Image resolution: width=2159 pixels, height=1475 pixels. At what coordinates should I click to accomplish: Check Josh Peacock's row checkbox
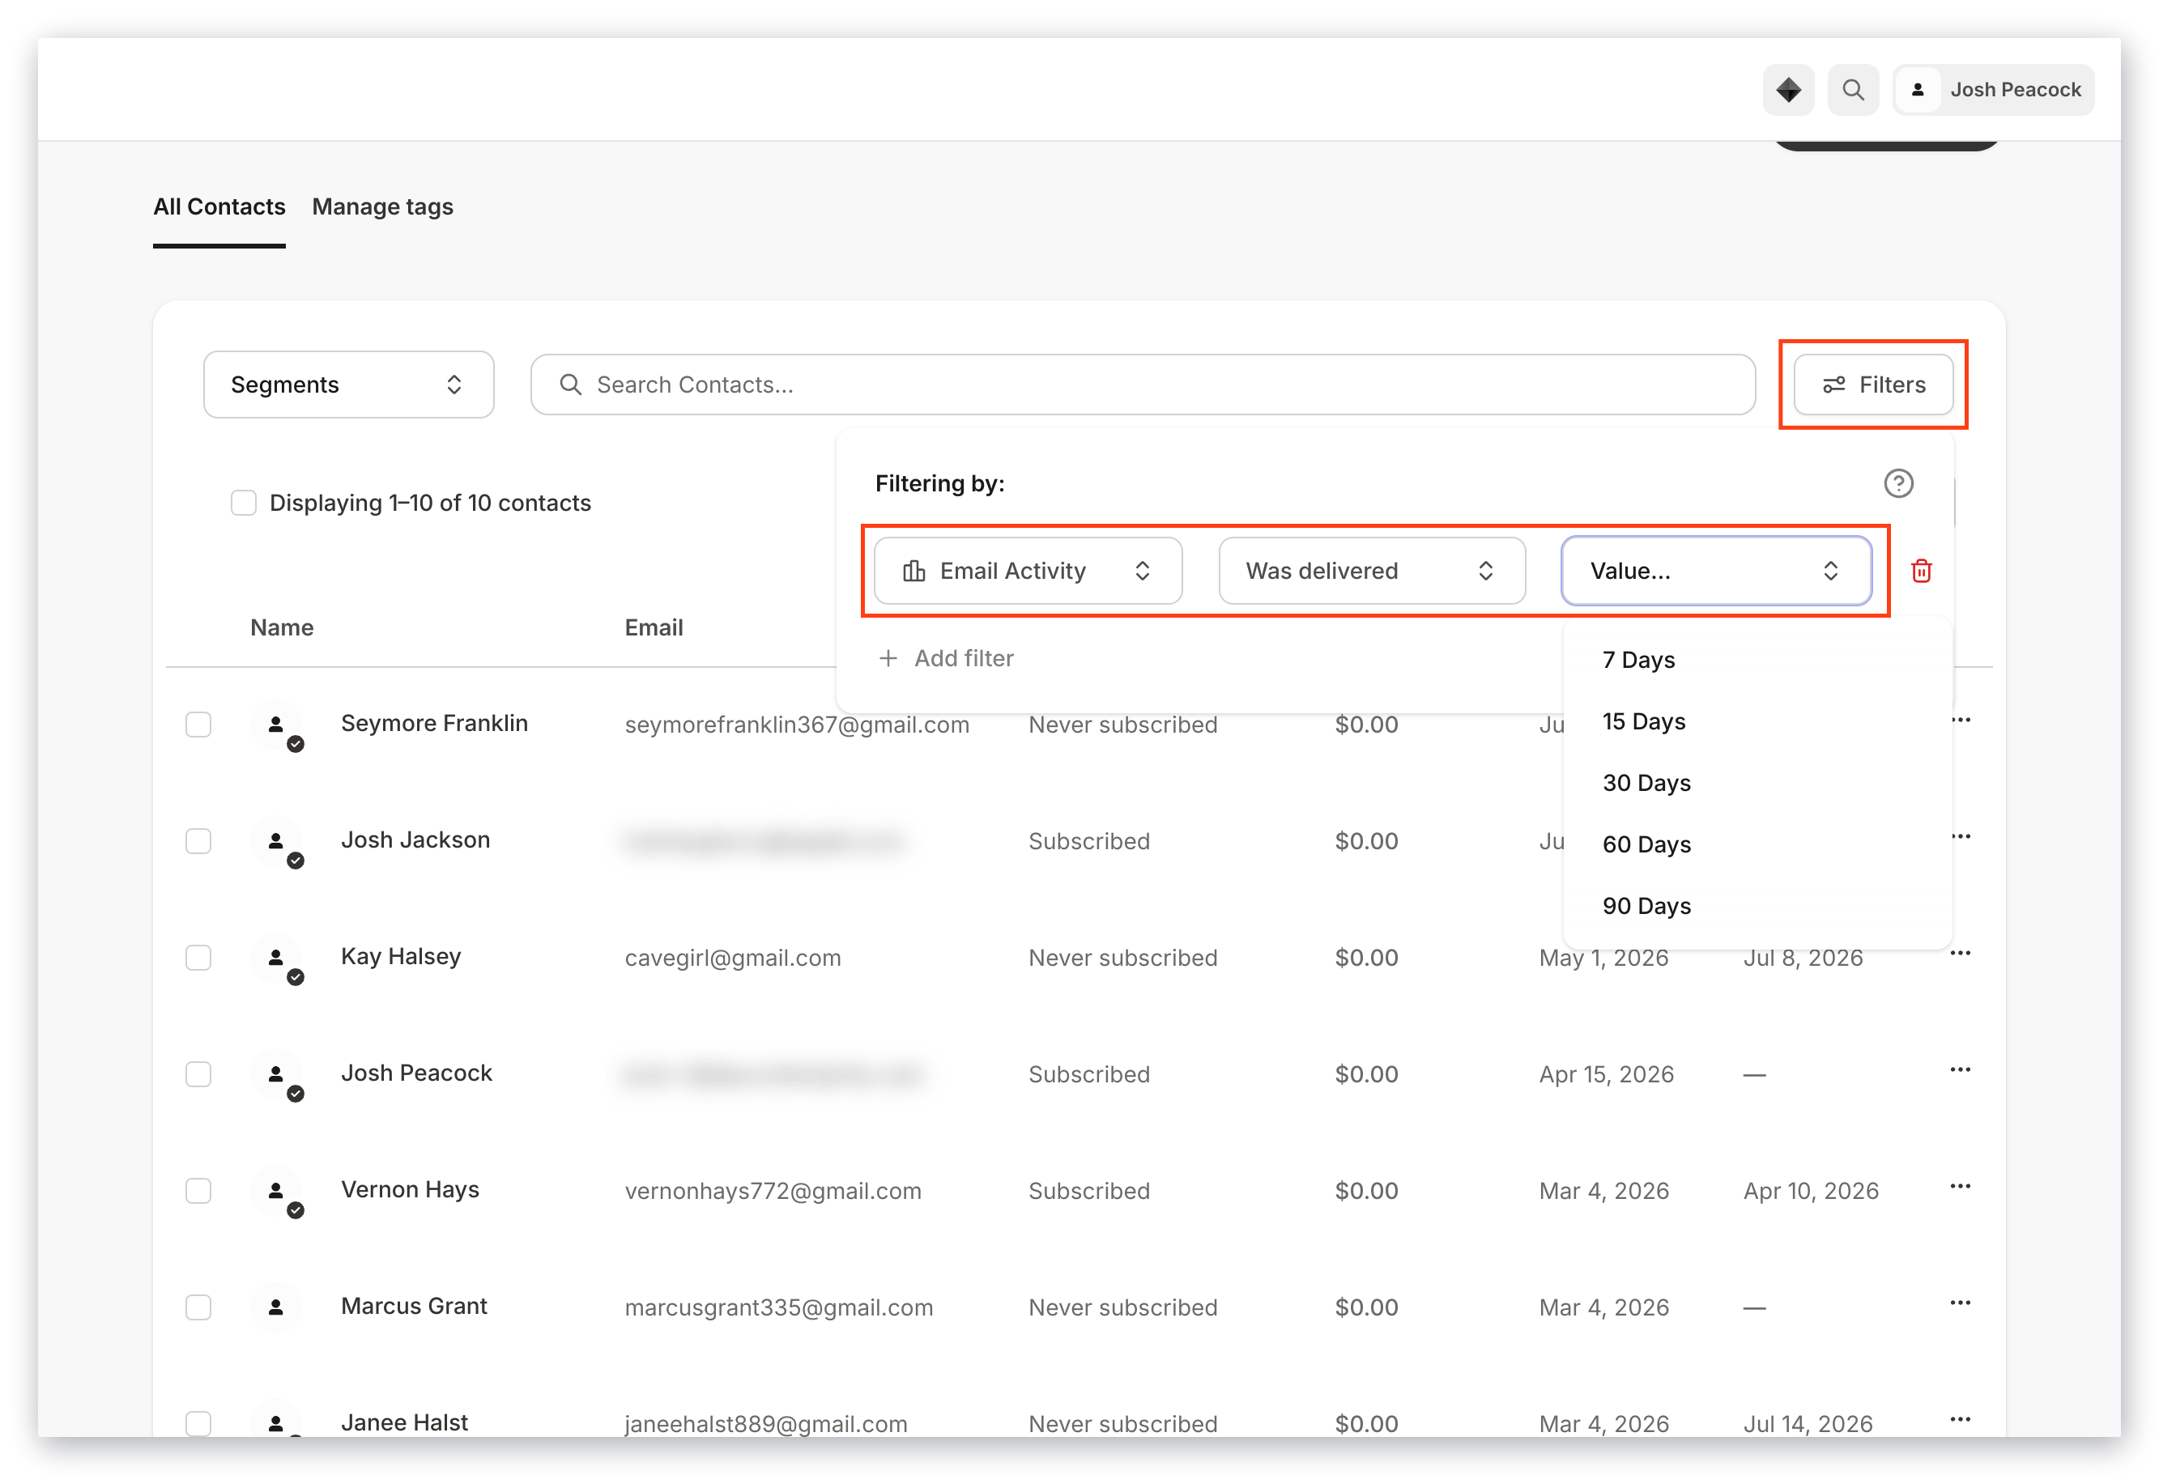(198, 1073)
